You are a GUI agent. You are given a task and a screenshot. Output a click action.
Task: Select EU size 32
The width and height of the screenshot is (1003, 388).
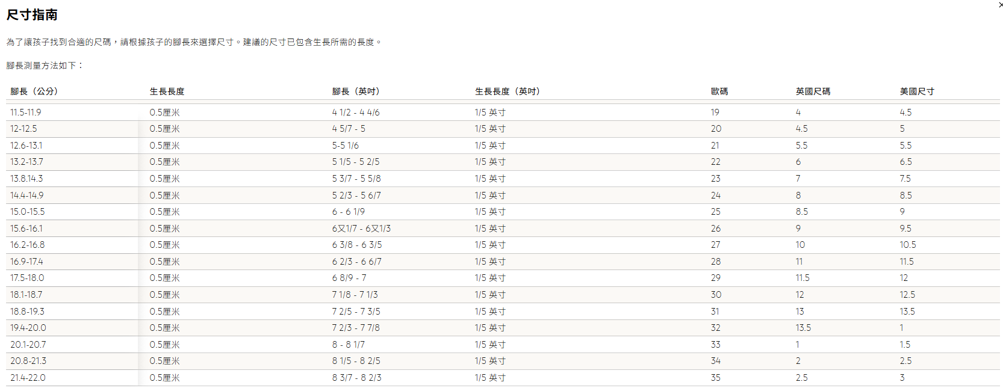coord(716,328)
